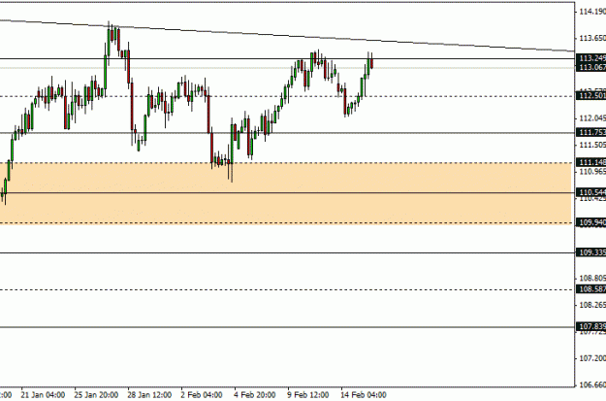Select the 111.753 level price tag

click(590, 132)
